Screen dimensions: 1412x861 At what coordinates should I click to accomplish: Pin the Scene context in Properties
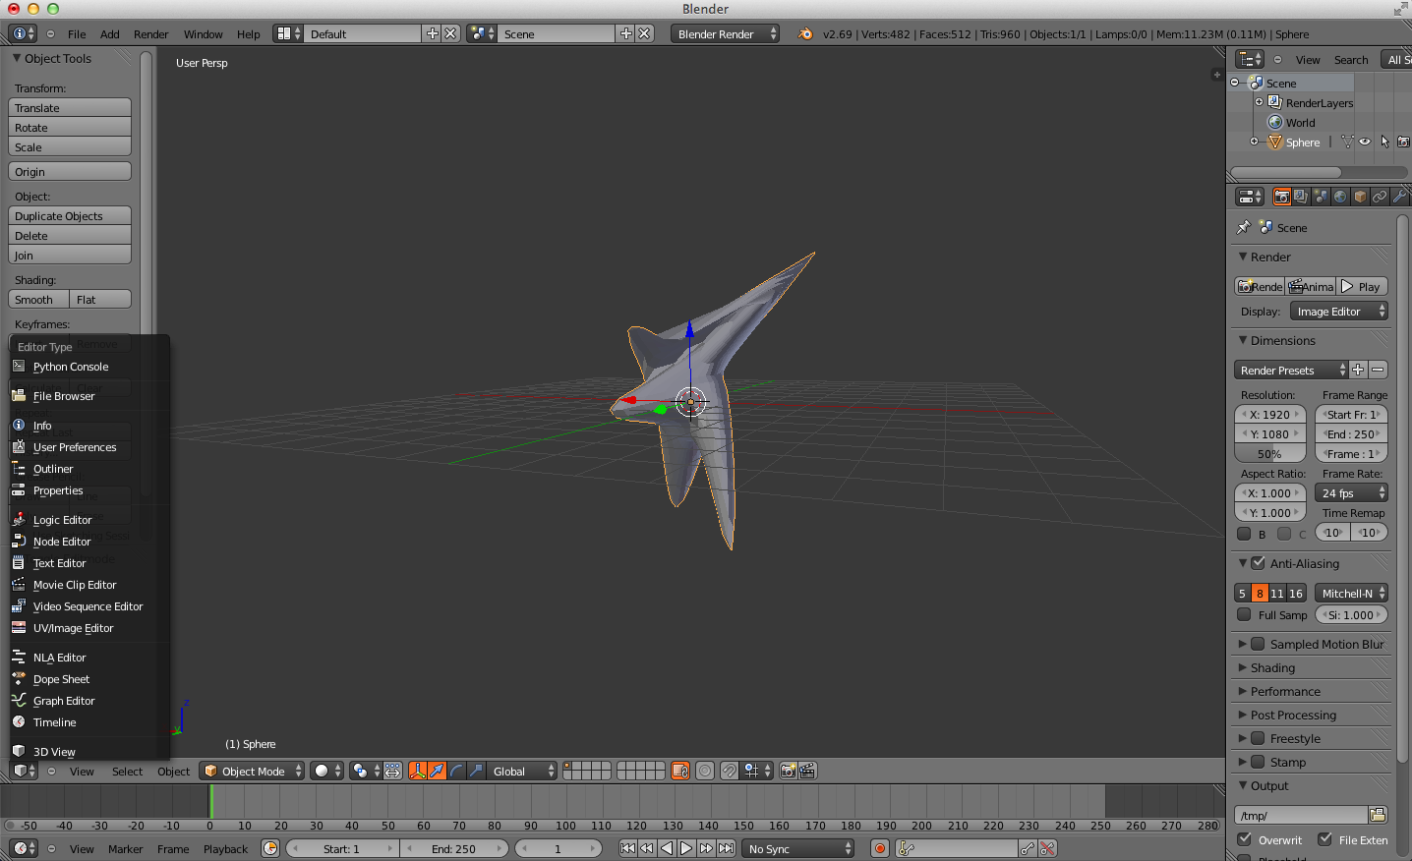point(1244,227)
